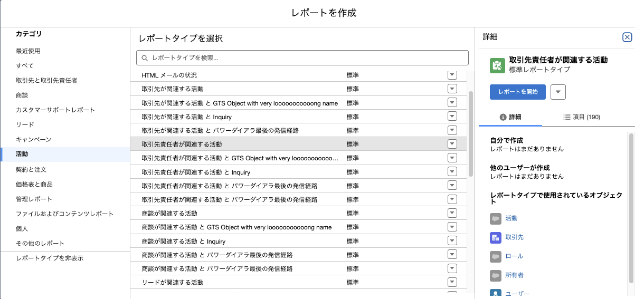Click the purple building icon beside 取引先
This screenshot has width=635, height=299.
pos(495,237)
